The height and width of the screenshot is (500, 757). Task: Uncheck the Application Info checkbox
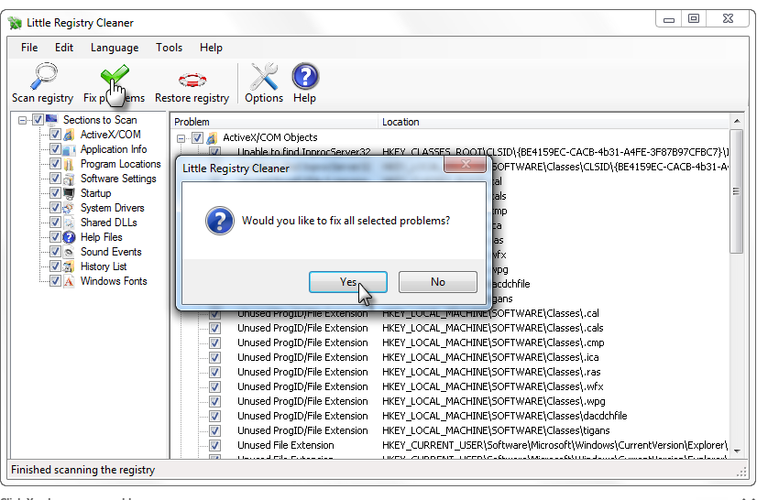point(55,149)
